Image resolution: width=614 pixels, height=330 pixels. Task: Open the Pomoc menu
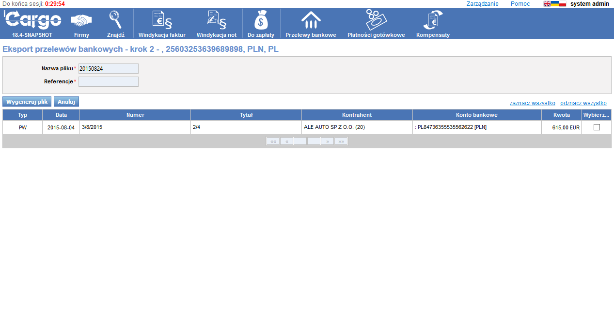(x=520, y=4)
